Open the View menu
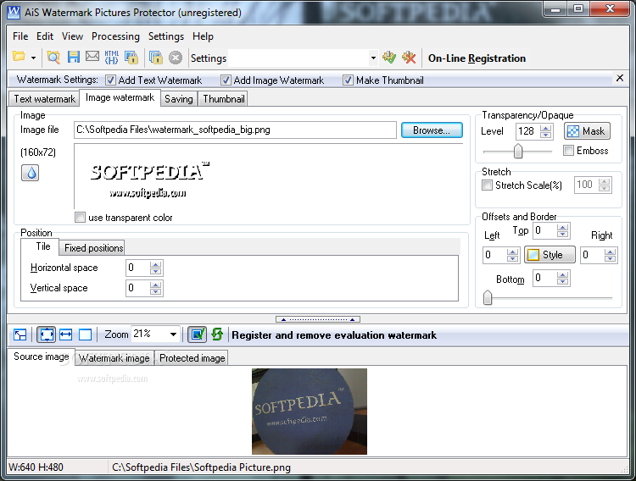The width and height of the screenshot is (636, 481). click(72, 36)
